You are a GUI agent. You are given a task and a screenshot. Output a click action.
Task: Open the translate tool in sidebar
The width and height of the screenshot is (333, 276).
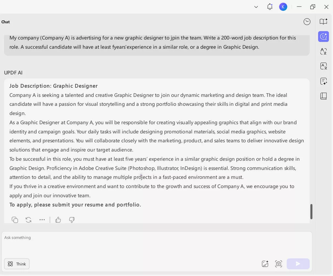pyautogui.click(x=324, y=51)
